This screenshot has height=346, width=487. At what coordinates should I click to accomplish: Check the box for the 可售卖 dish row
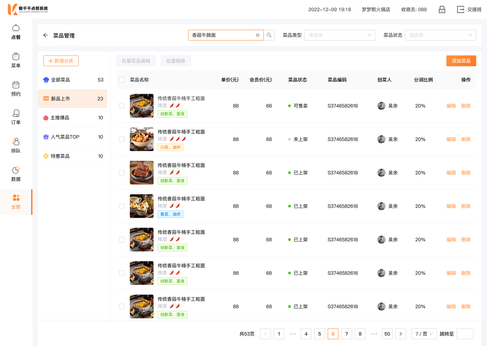point(122,106)
